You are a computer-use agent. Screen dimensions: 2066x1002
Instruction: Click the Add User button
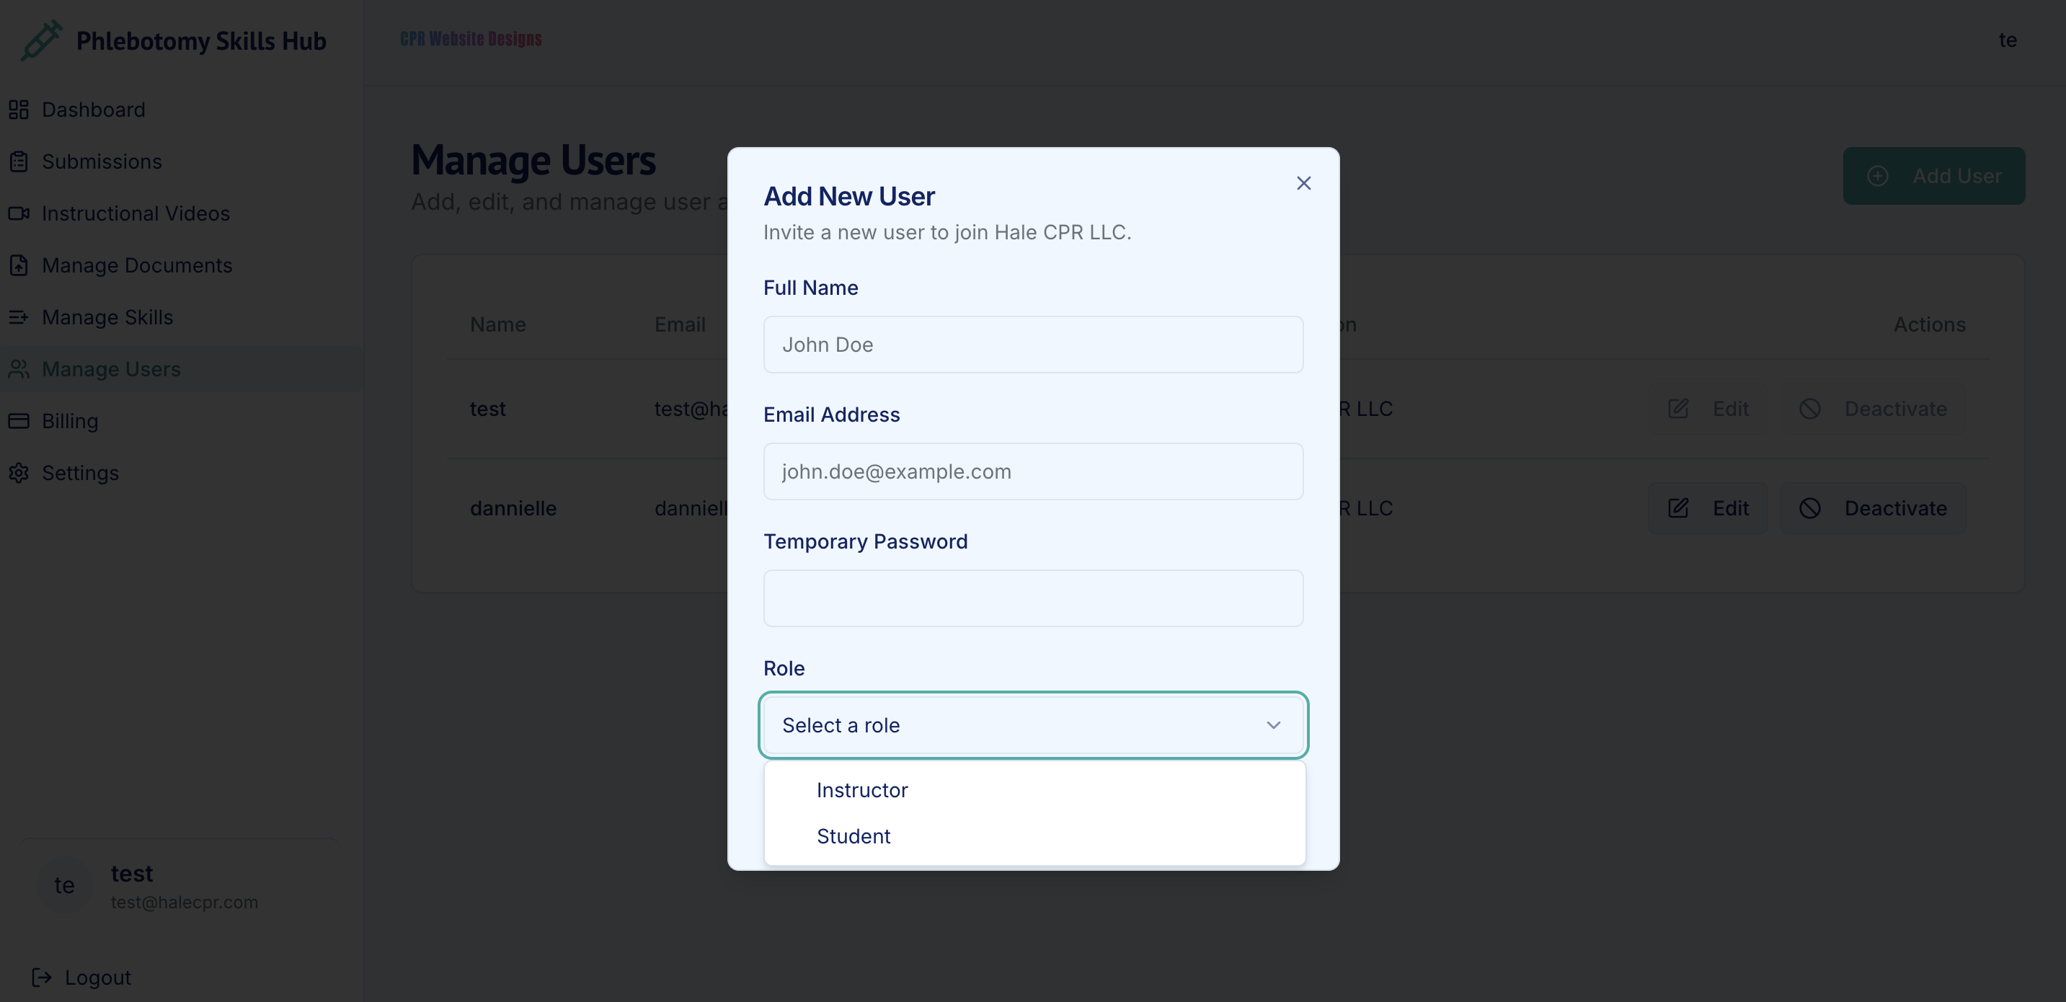(x=1933, y=176)
